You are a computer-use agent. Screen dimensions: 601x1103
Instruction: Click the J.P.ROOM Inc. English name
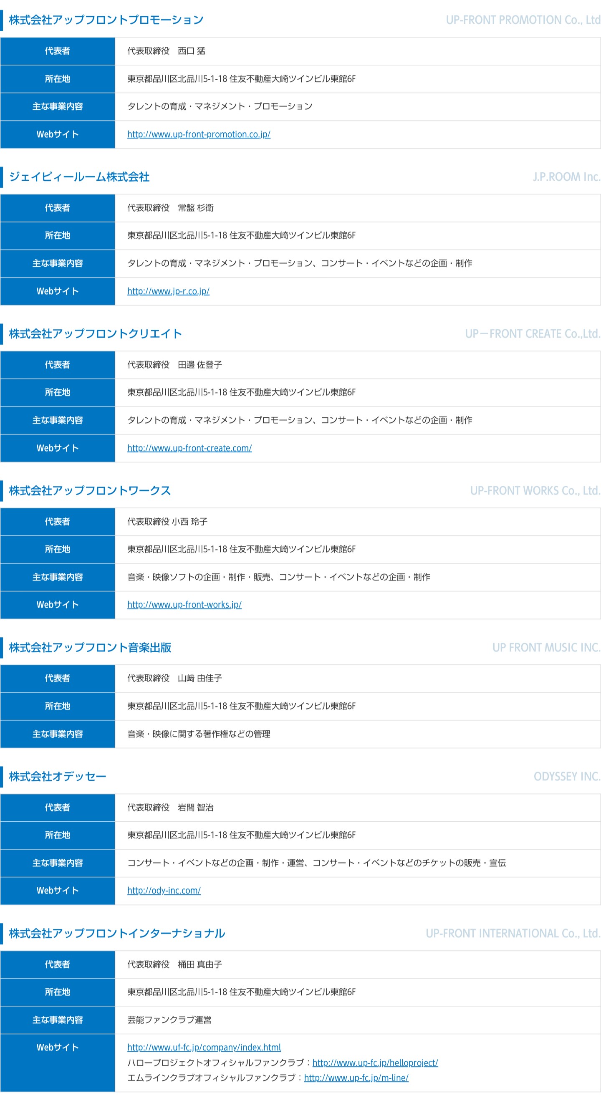coord(567,177)
